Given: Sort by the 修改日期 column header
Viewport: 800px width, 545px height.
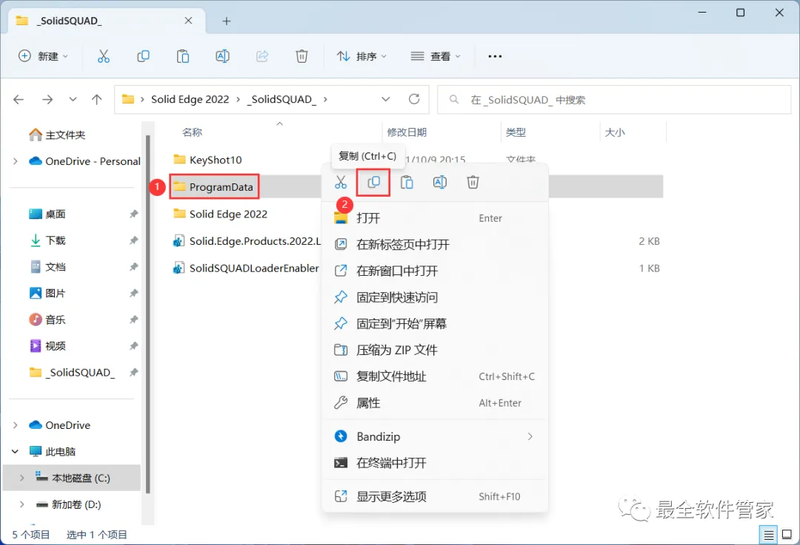Looking at the screenshot, I should point(407,132).
